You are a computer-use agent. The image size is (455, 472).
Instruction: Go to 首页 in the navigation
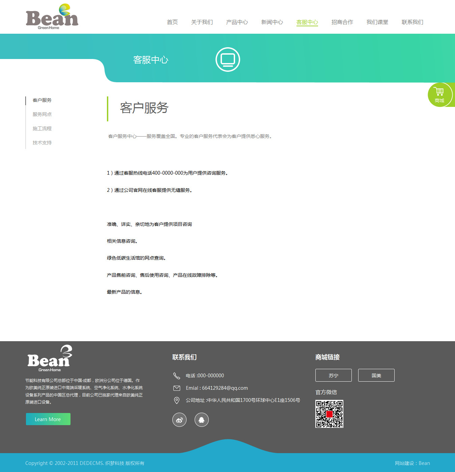tap(172, 22)
